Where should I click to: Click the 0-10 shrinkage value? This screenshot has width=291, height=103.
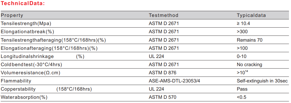pos(242,56)
